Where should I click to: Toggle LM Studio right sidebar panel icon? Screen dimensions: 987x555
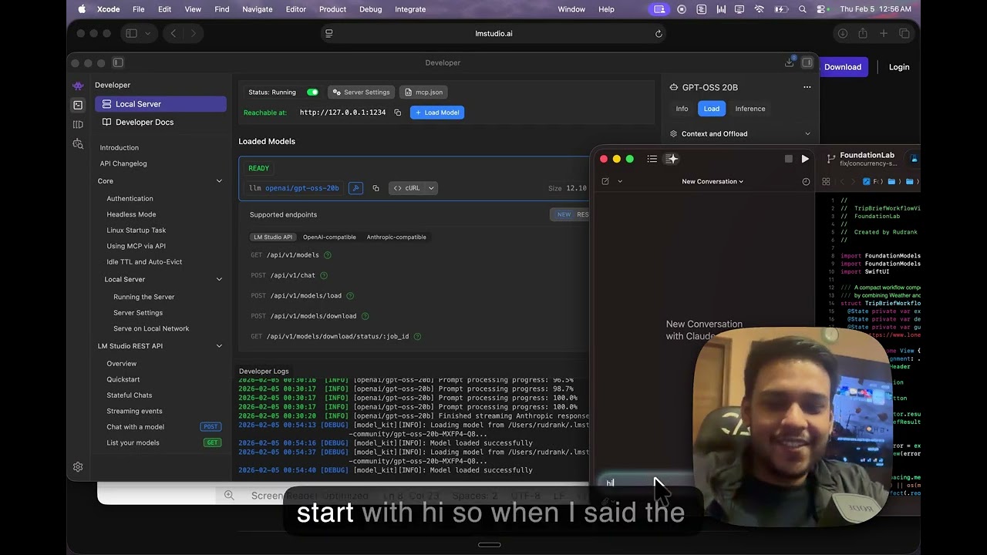807,62
